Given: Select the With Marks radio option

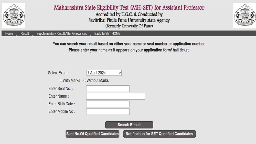Looking at the screenshot, I should click(61, 80).
